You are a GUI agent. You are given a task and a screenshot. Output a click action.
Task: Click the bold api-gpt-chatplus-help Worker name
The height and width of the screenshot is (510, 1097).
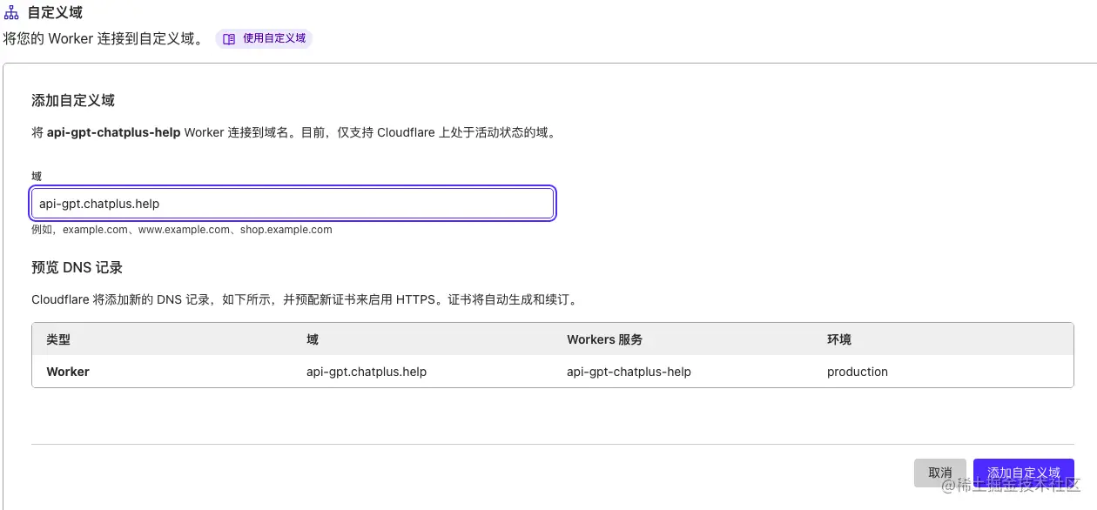[x=113, y=132]
